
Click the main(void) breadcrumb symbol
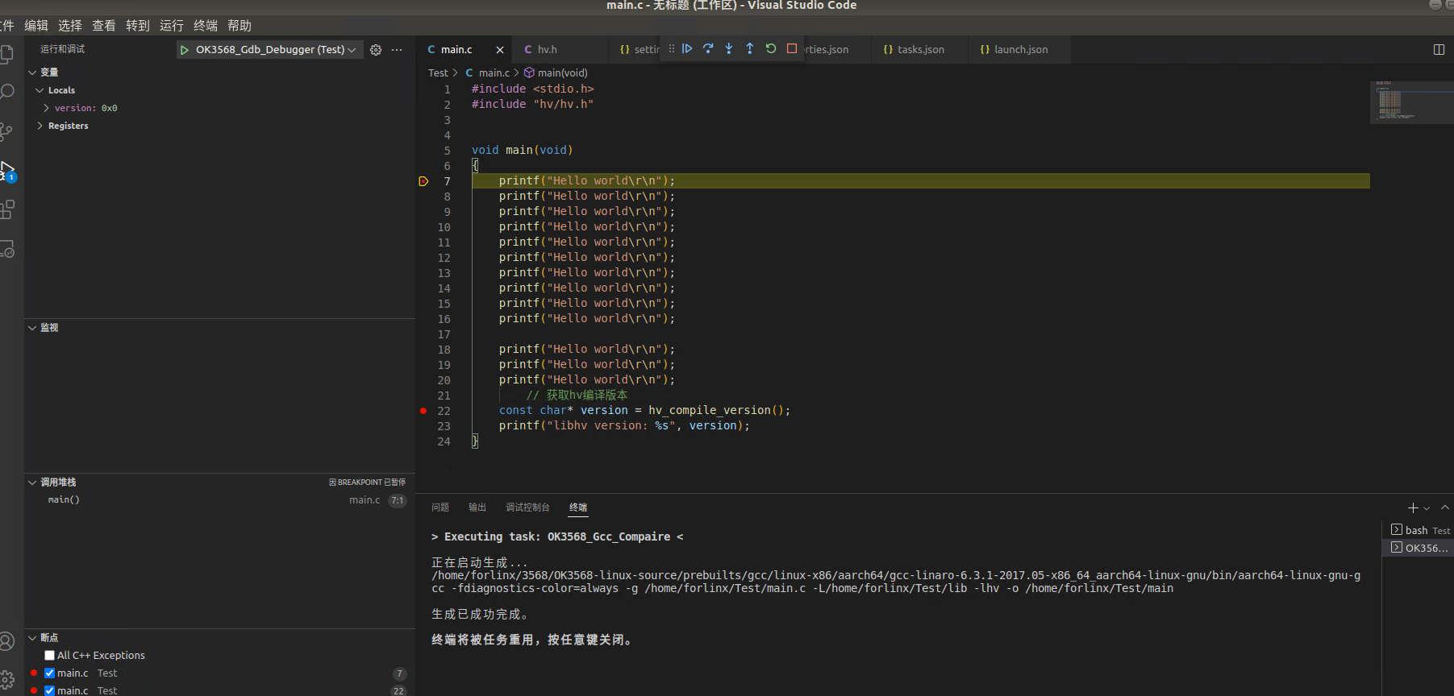[x=556, y=73]
